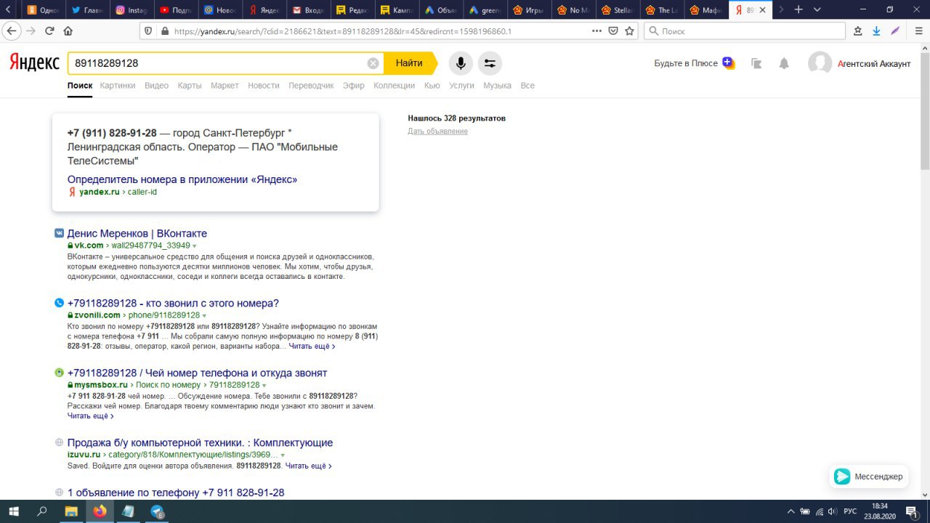Open Определитель номера в приложении link

click(182, 179)
